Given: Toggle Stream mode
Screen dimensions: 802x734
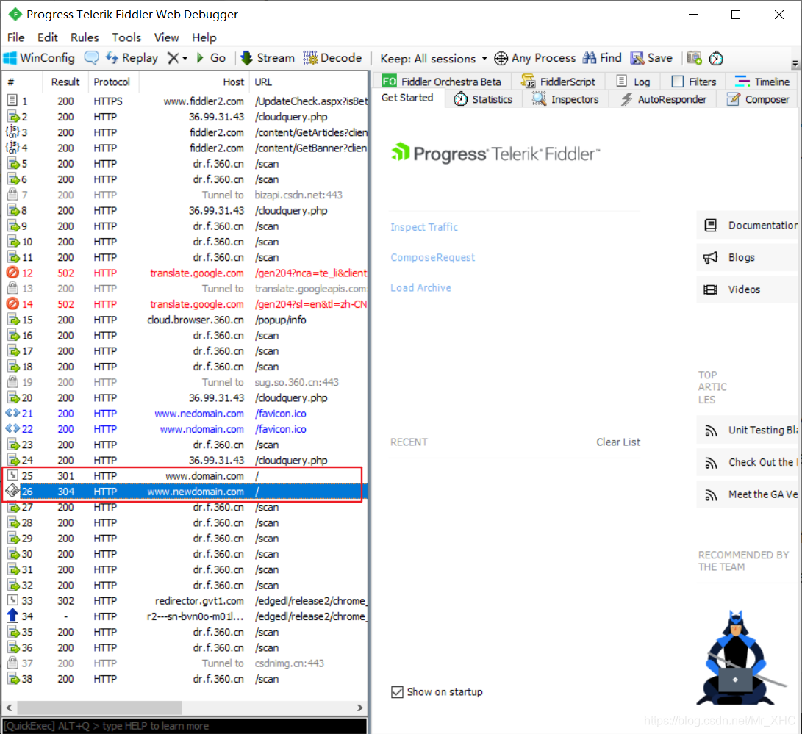Looking at the screenshot, I should (x=268, y=58).
